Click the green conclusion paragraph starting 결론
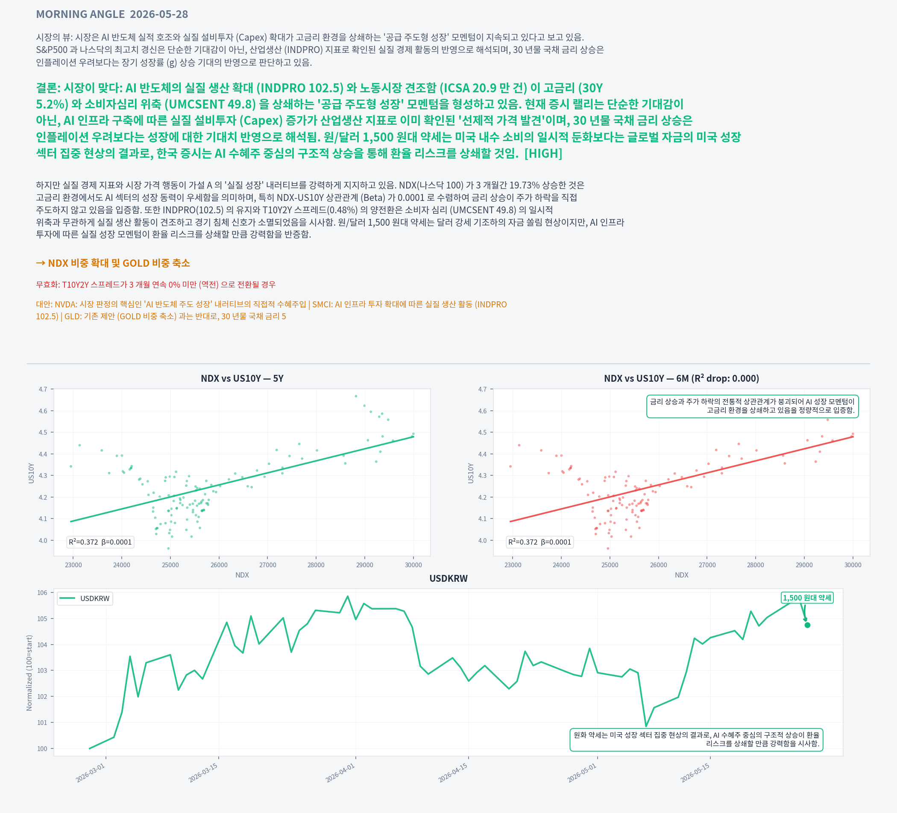 coord(388,121)
